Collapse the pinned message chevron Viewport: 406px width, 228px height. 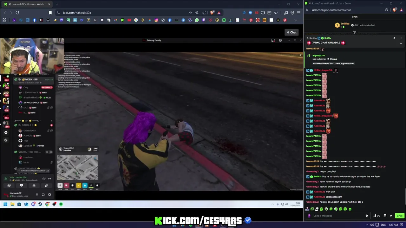(401, 44)
